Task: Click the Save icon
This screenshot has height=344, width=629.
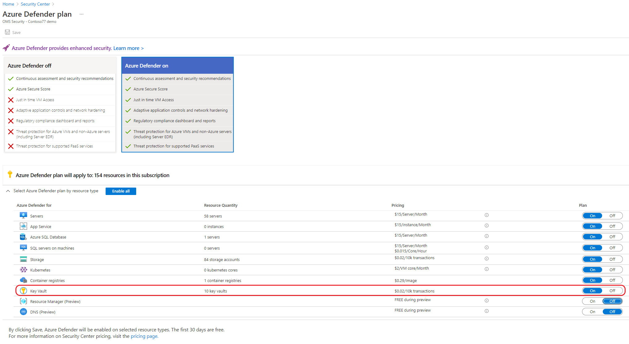Action: point(7,32)
